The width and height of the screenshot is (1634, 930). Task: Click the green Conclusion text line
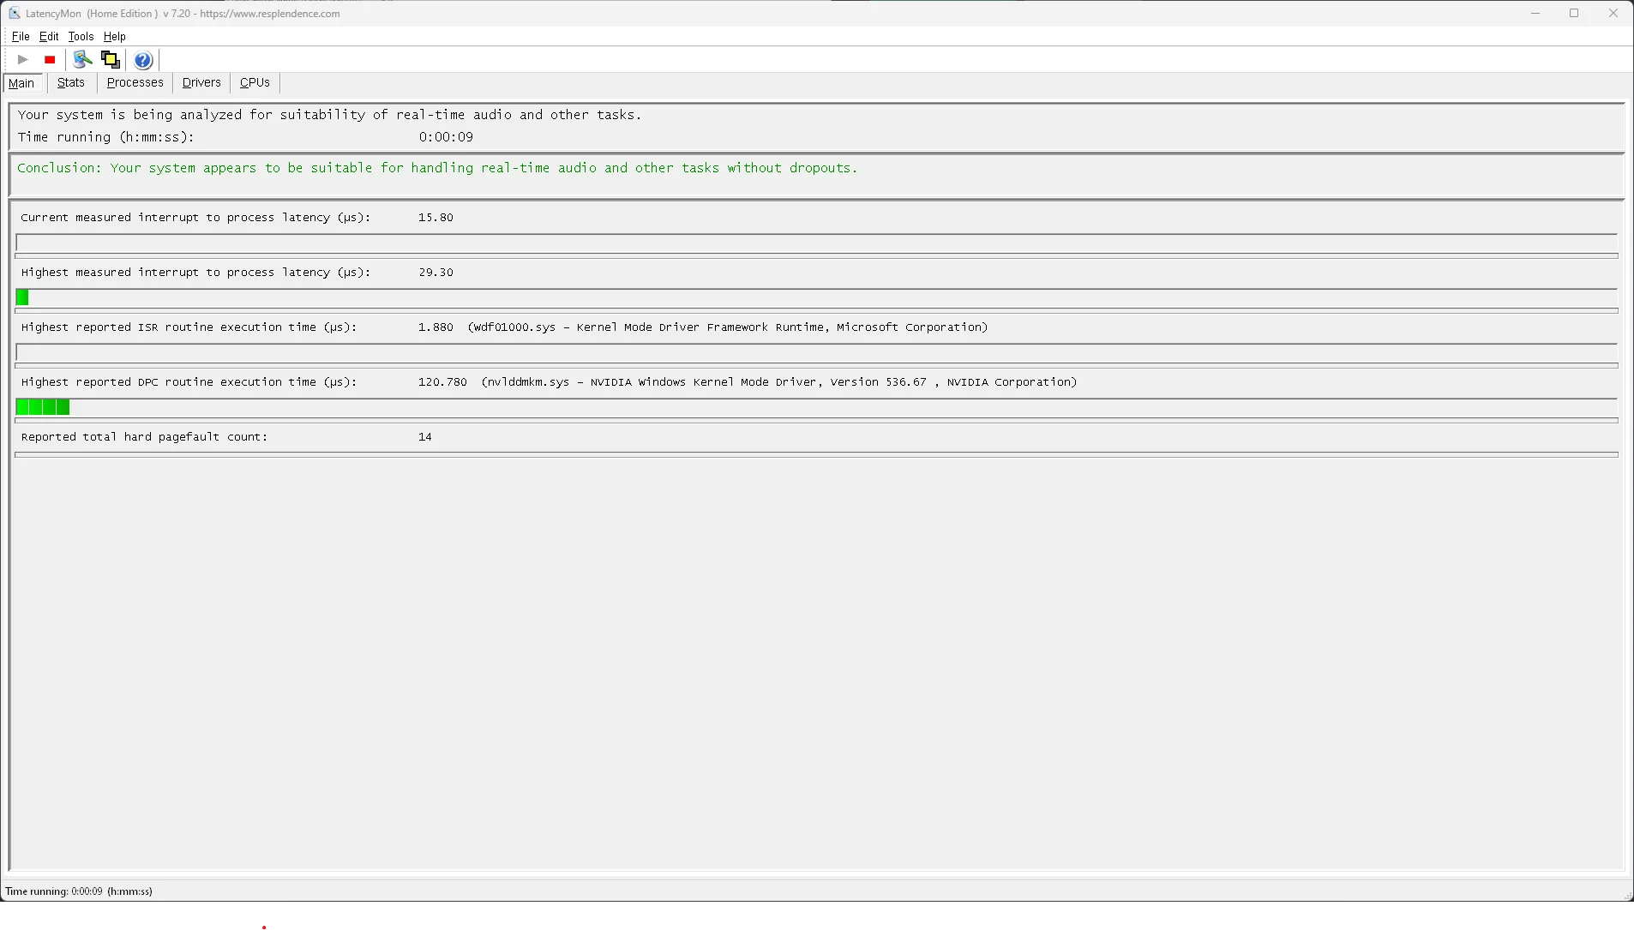(437, 168)
